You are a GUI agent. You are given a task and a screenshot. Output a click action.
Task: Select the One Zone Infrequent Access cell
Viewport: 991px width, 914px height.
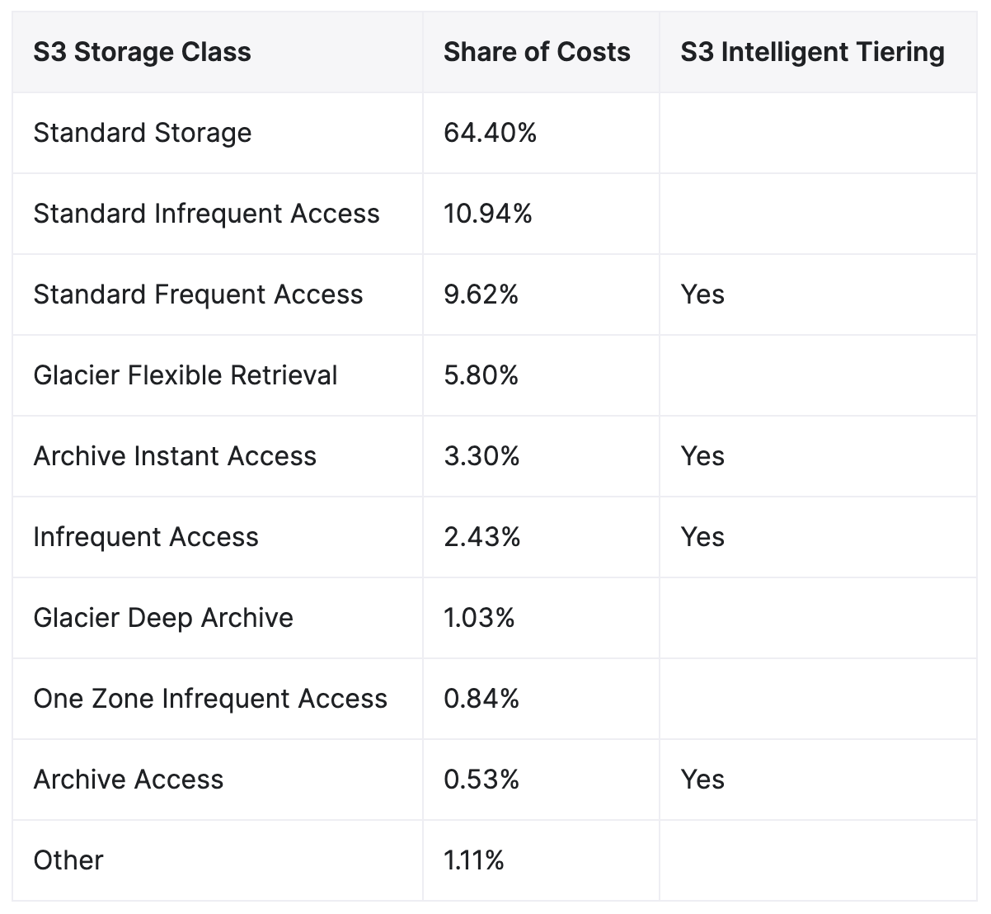coord(210,699)
